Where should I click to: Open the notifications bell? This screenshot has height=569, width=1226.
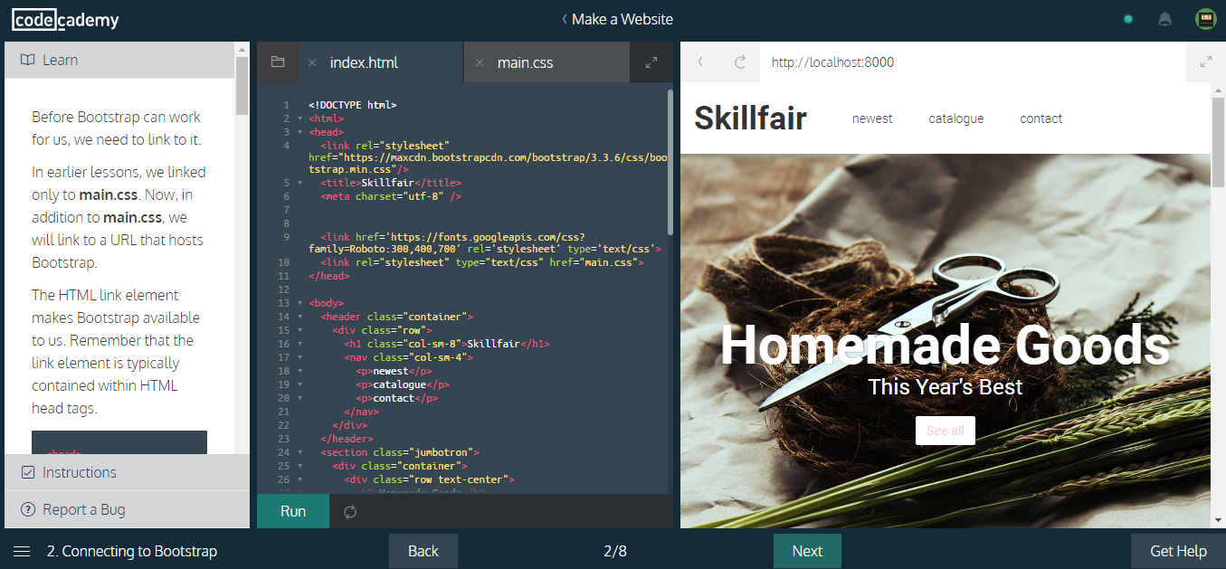point(1165,19)
